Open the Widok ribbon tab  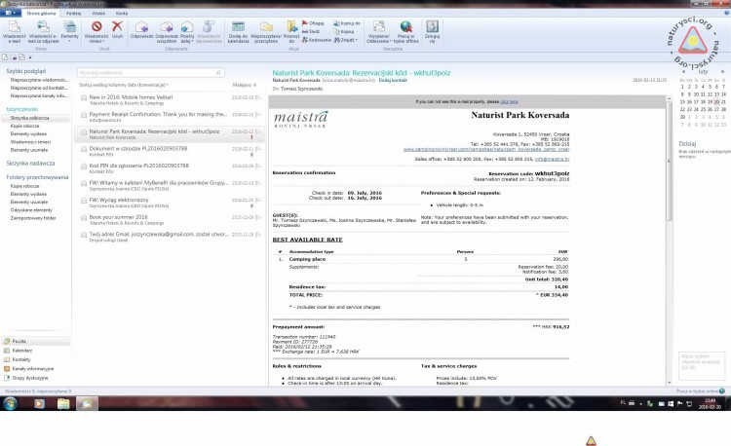pyautogui.click(x=98, y=14)
